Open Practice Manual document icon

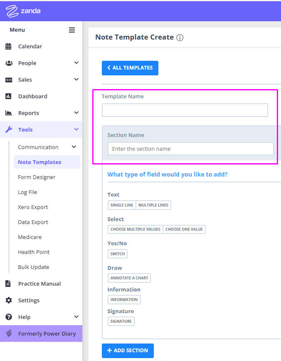(x=8, y=284)
